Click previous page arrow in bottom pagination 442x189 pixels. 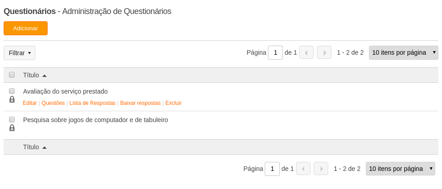(303, 169)
